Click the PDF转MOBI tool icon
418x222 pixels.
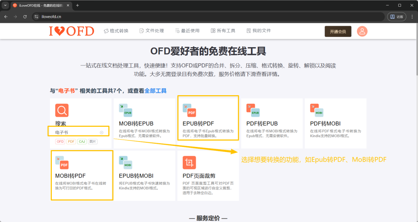[x=317, y=110]
